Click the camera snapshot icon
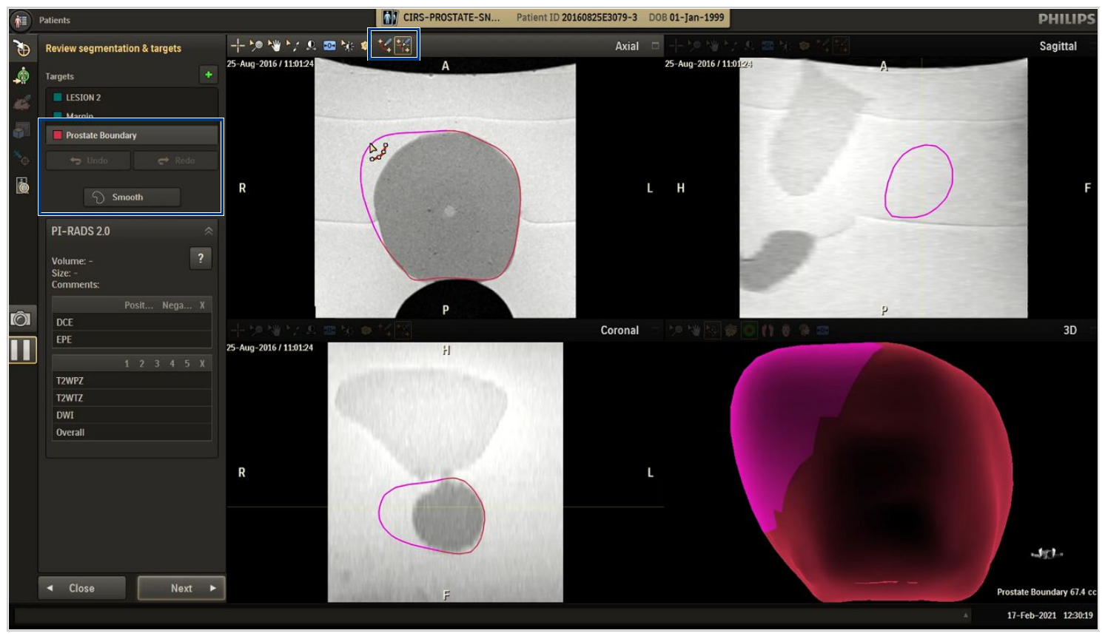Image resolution: width=1108 pixels, height=639 pixels. (21, 319)
